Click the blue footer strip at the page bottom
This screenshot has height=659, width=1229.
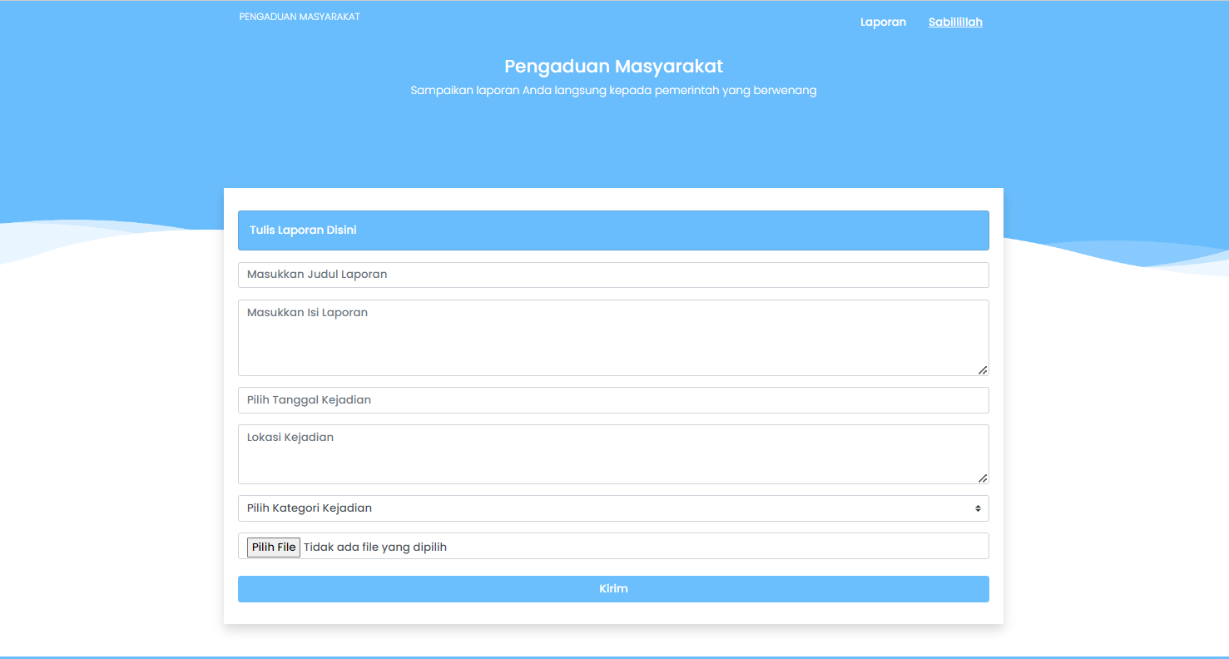tap(614, 657)
